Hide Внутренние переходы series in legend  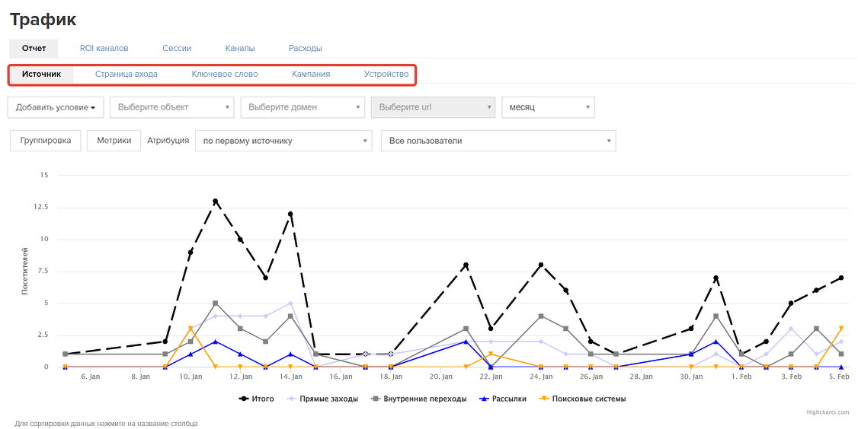418,399
